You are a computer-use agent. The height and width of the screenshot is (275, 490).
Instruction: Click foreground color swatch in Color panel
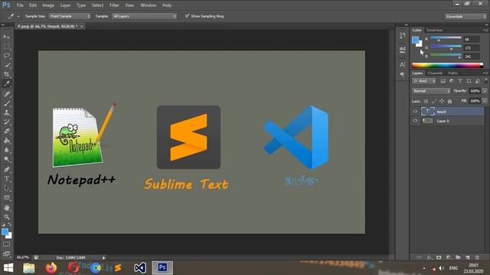click(415, 40)
